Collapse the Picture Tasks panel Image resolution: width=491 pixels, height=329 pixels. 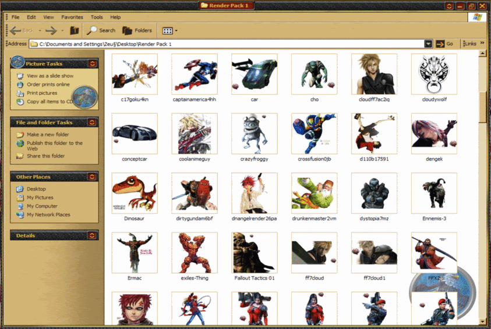click(x=93, y=64)
